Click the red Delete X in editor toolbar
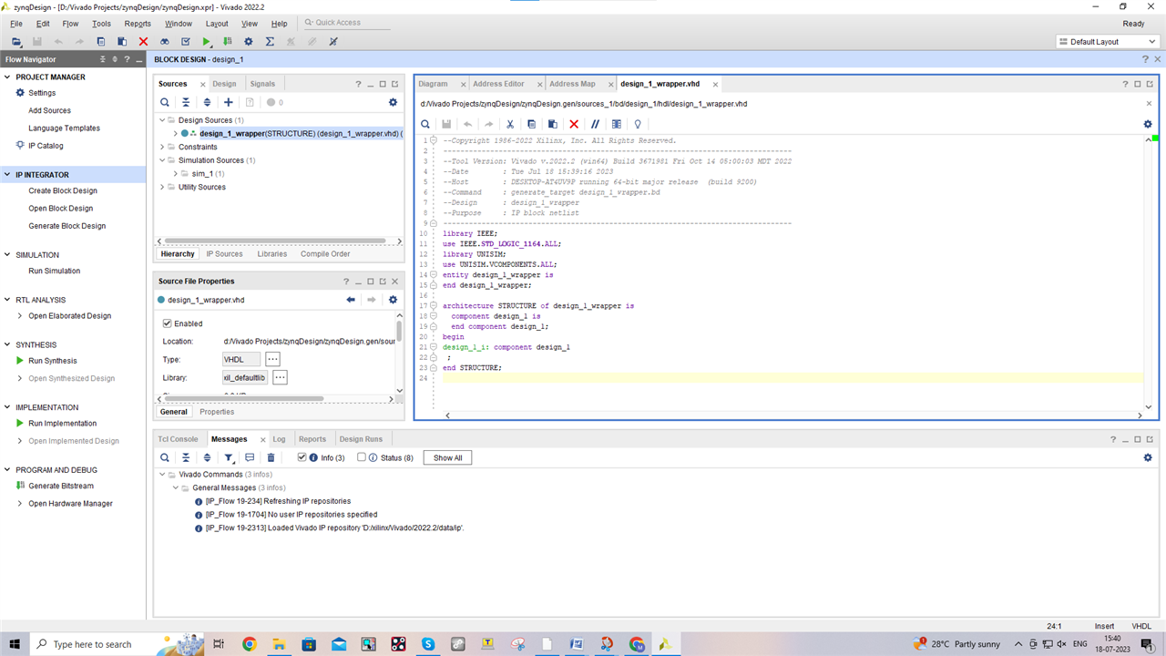 click(574, 124)
